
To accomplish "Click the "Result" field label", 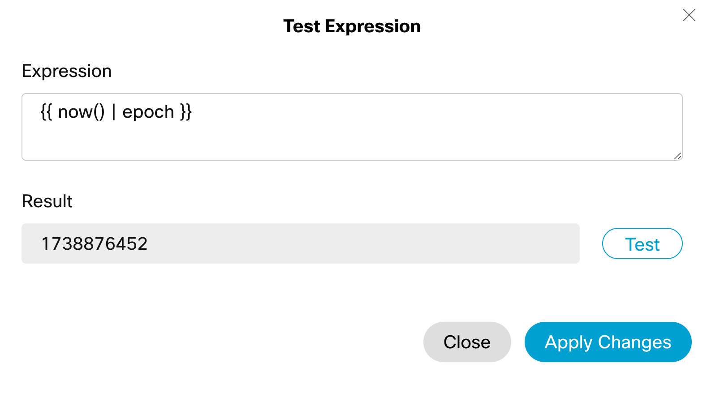I will [x=47, y=201].
